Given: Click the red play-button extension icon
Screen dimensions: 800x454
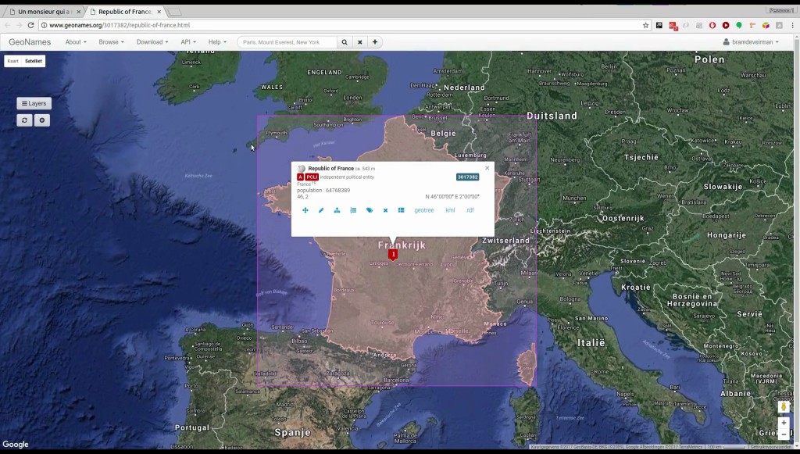Looking at the screenshot, I should (726, 25).
